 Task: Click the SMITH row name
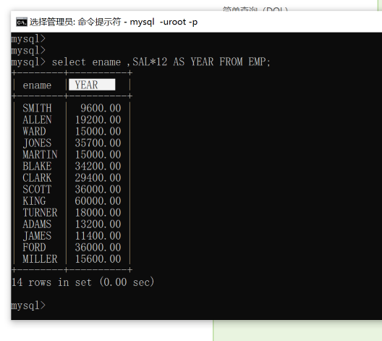(x=37, y=108)
